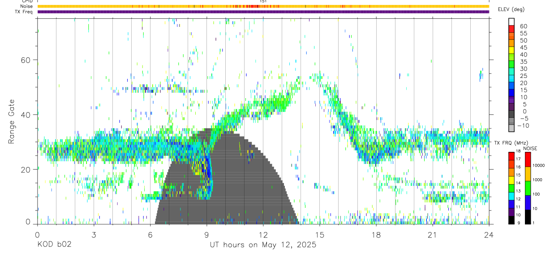Select the black swatch in TX FRQ bar
This screenshot has height=254, width=550.
click(511, 220)
